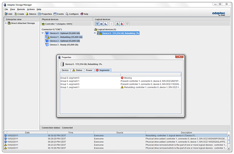Close the Properties dialog
The width and height of the screenshot is (234, 154).
tap(180, 56)
